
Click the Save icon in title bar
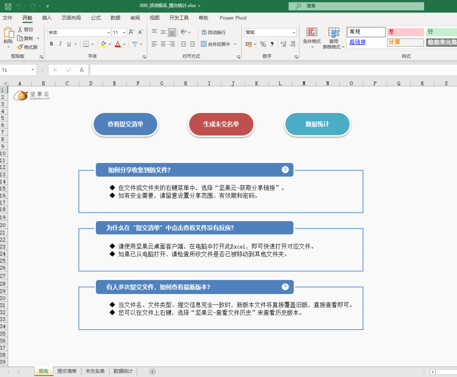tap(8, 6)
